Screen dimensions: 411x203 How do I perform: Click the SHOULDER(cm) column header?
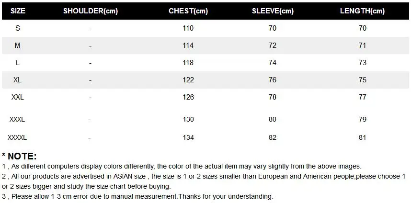pyautogui.click(x=91, y=11)
